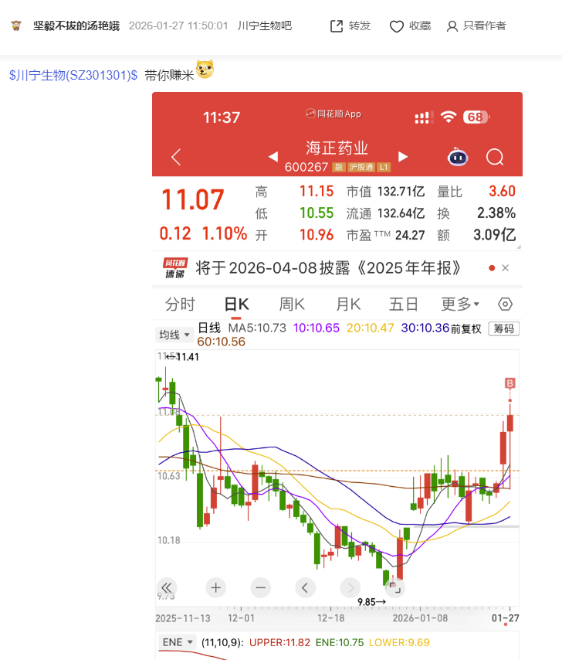
Task: Tap the L1 level badge
Action: click(x=384, y=167)
